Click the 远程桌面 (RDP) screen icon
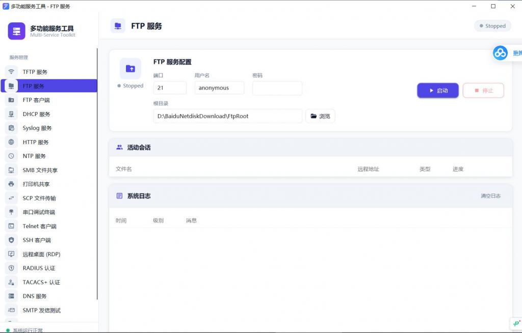This screenshot has width=522, height=333. 11,254
